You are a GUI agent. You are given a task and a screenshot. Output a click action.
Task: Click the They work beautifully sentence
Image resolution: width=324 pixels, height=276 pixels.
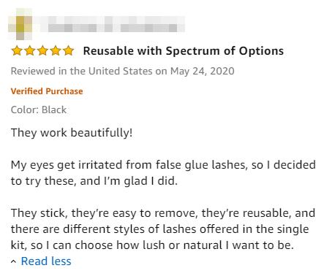pos(72,133)
